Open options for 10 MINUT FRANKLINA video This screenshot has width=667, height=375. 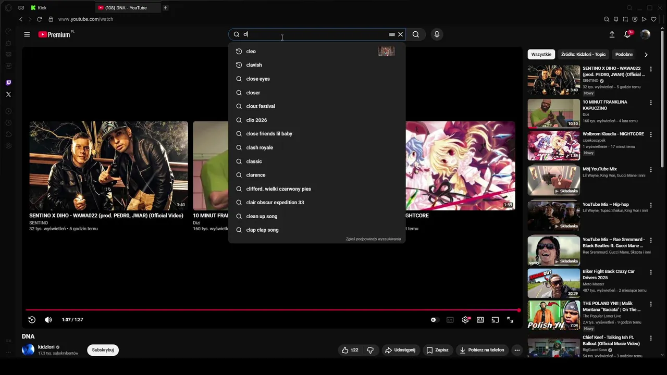coord(650,103)
